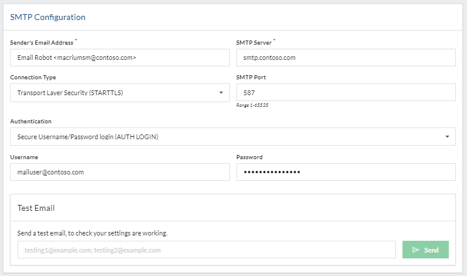Click the "Password" field label
The image size is (467, 276).
249,157
